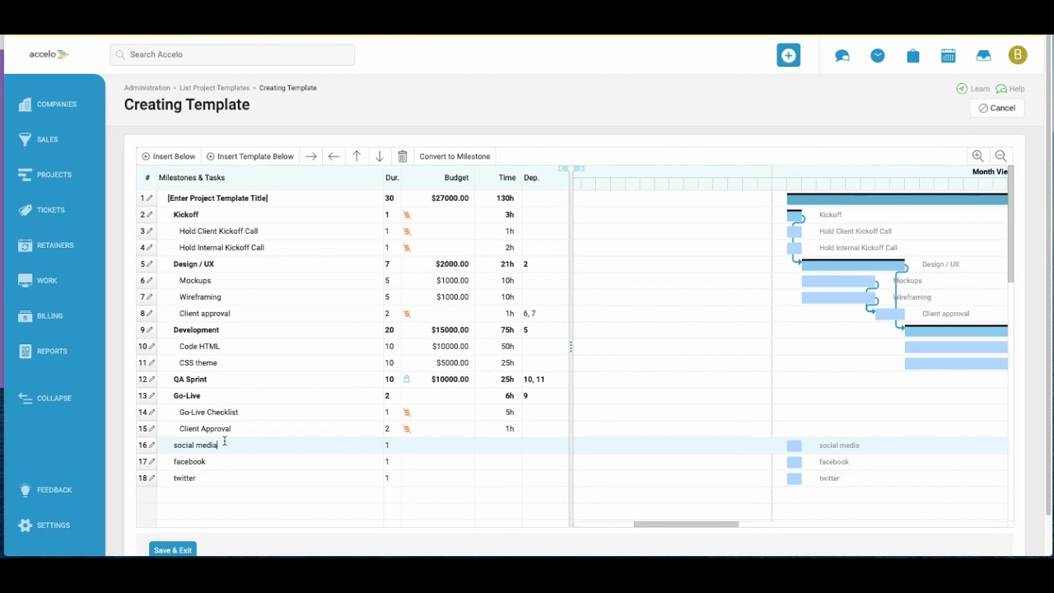
Task: Zoom out the Gantt chart
Action: coord(1000,156)
